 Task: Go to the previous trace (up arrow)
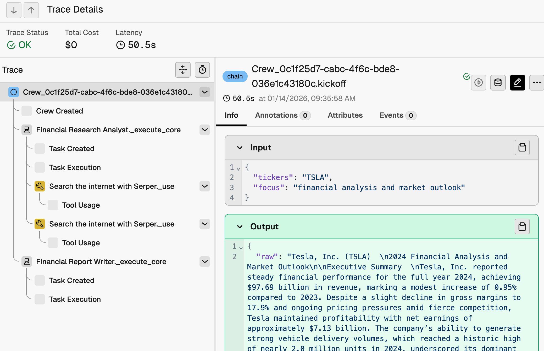[x=31, y=10]
